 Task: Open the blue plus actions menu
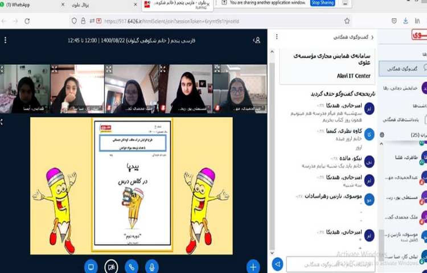[253, 267]
